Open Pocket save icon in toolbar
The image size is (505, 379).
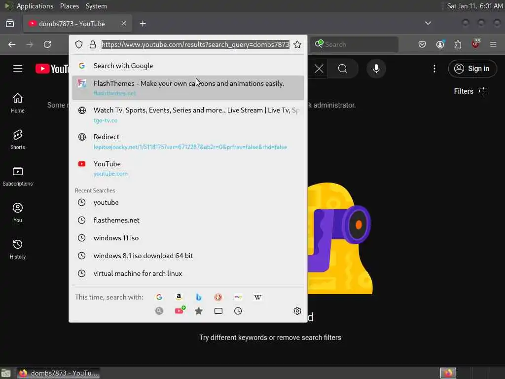[422, 44]
